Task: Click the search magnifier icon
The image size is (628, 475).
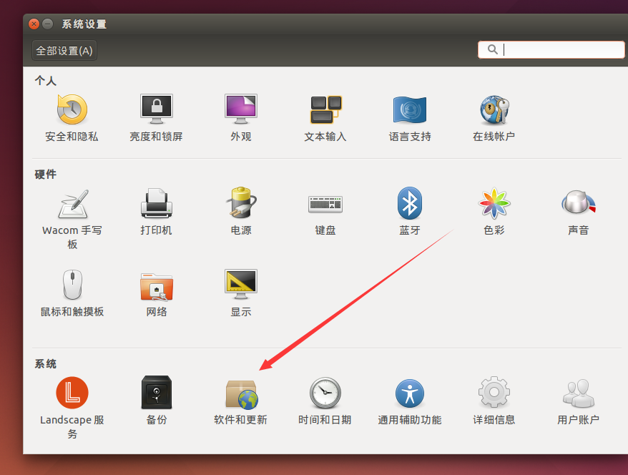Action: [x=493, y=49]
